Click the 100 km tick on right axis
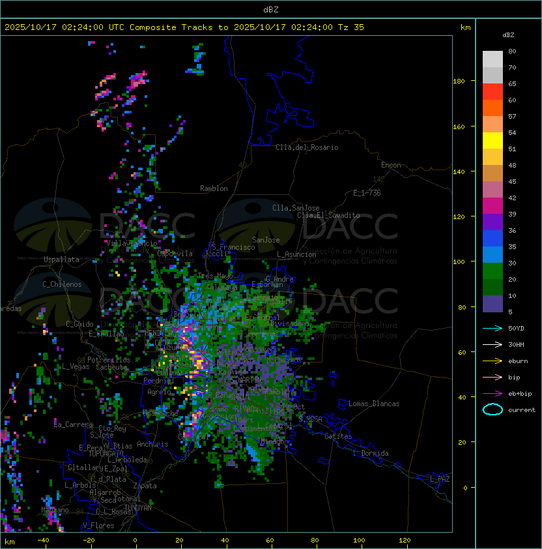This screenshot has width=542, height=549. click(x=459, y=261)
